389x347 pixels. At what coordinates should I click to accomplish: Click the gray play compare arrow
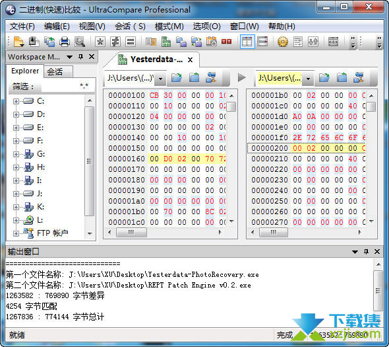point(241,77)
